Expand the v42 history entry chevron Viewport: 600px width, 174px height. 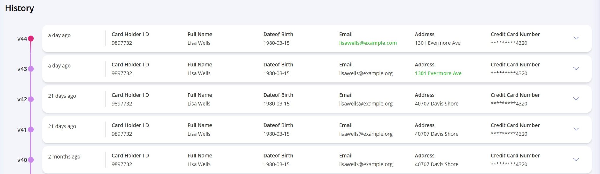(x=576, y=99)
